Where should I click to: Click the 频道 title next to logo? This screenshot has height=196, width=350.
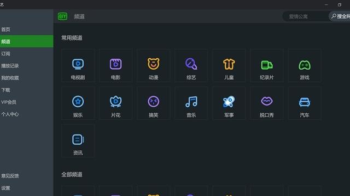79,17
